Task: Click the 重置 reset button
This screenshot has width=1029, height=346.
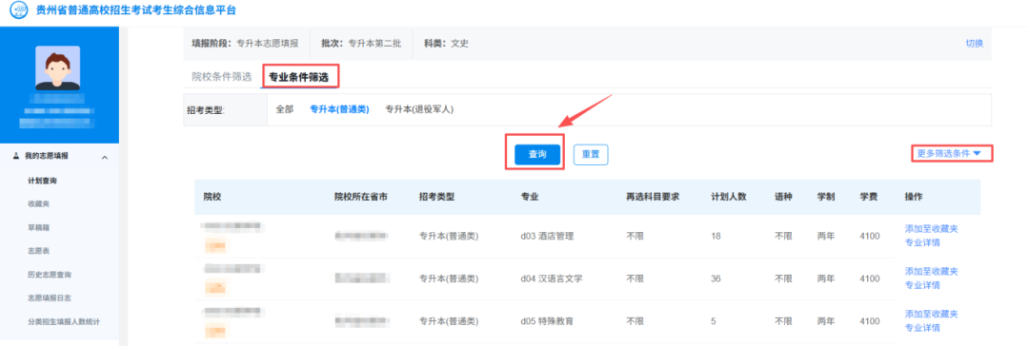Action: [x=591, y=155]
